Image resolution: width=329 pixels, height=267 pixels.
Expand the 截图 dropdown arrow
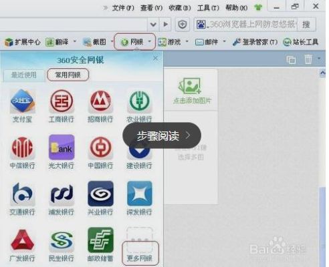[x=112, y=41]
